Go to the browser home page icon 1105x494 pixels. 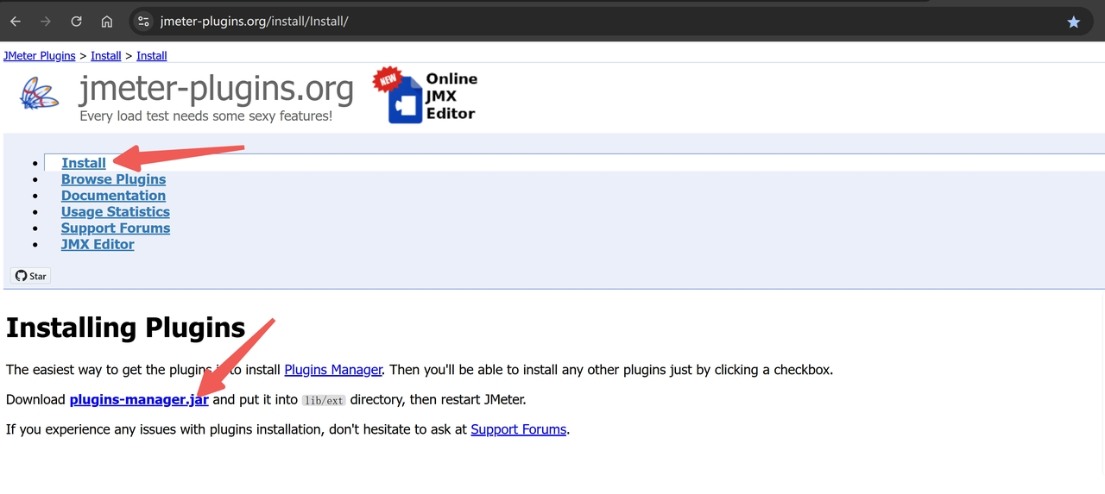(x=106, y=22)
